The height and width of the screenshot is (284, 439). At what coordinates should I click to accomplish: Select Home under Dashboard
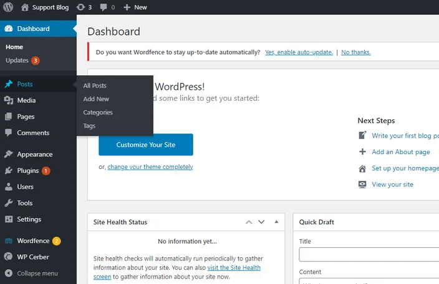[x=14, y=47]
